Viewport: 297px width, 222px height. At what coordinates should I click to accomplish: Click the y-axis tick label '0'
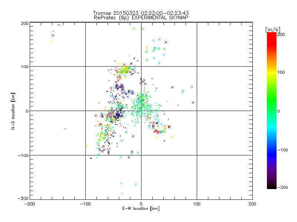point(27,111)
